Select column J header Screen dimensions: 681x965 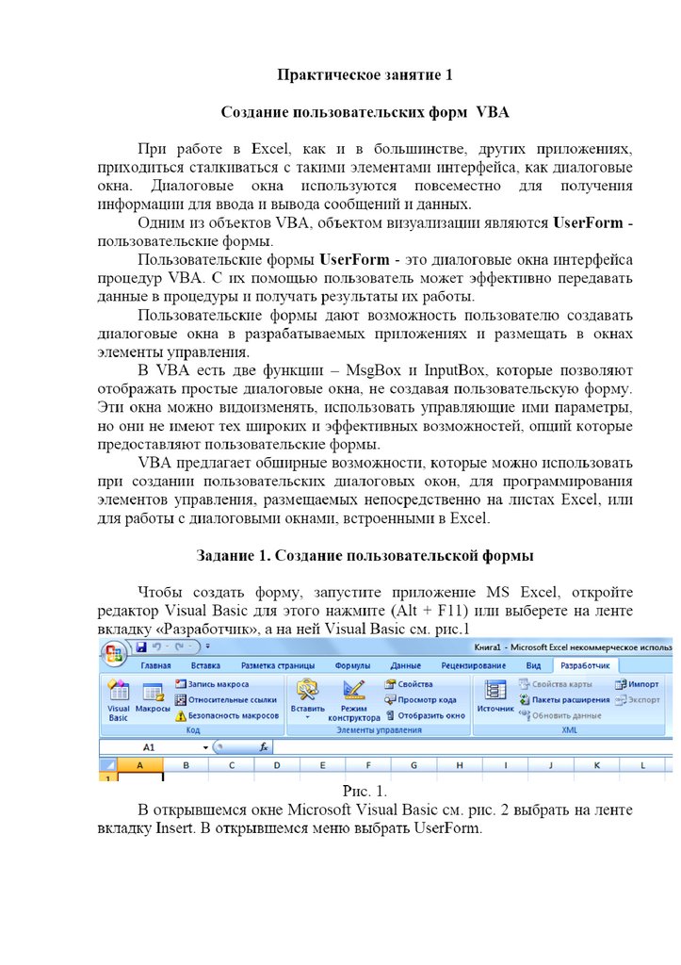[x=551, y=765]
